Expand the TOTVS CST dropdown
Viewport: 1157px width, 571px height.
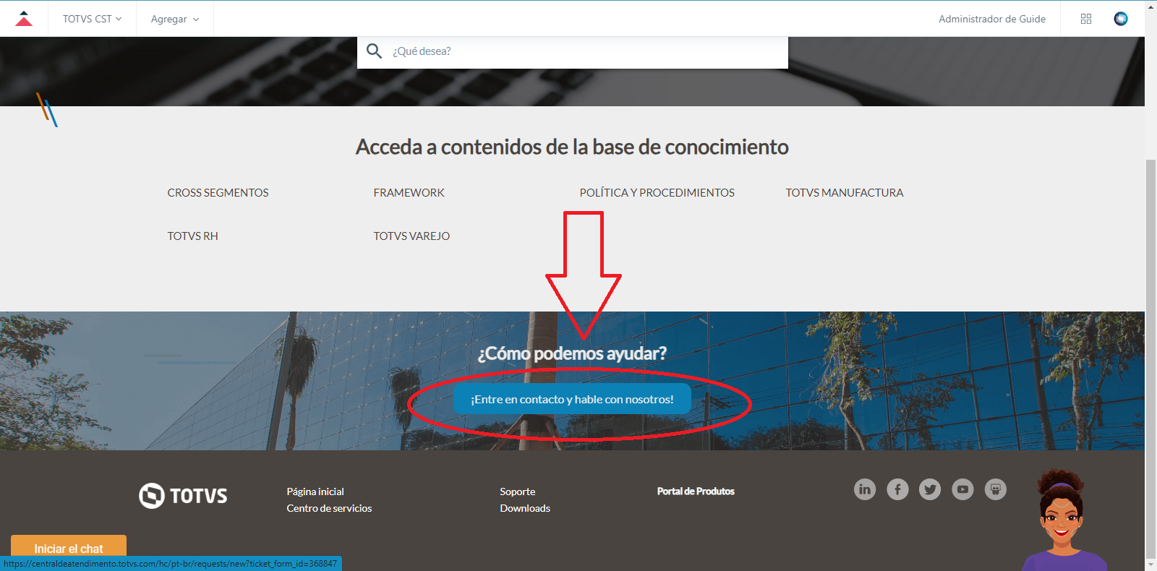pyautogui.click(x=92, y=19)
